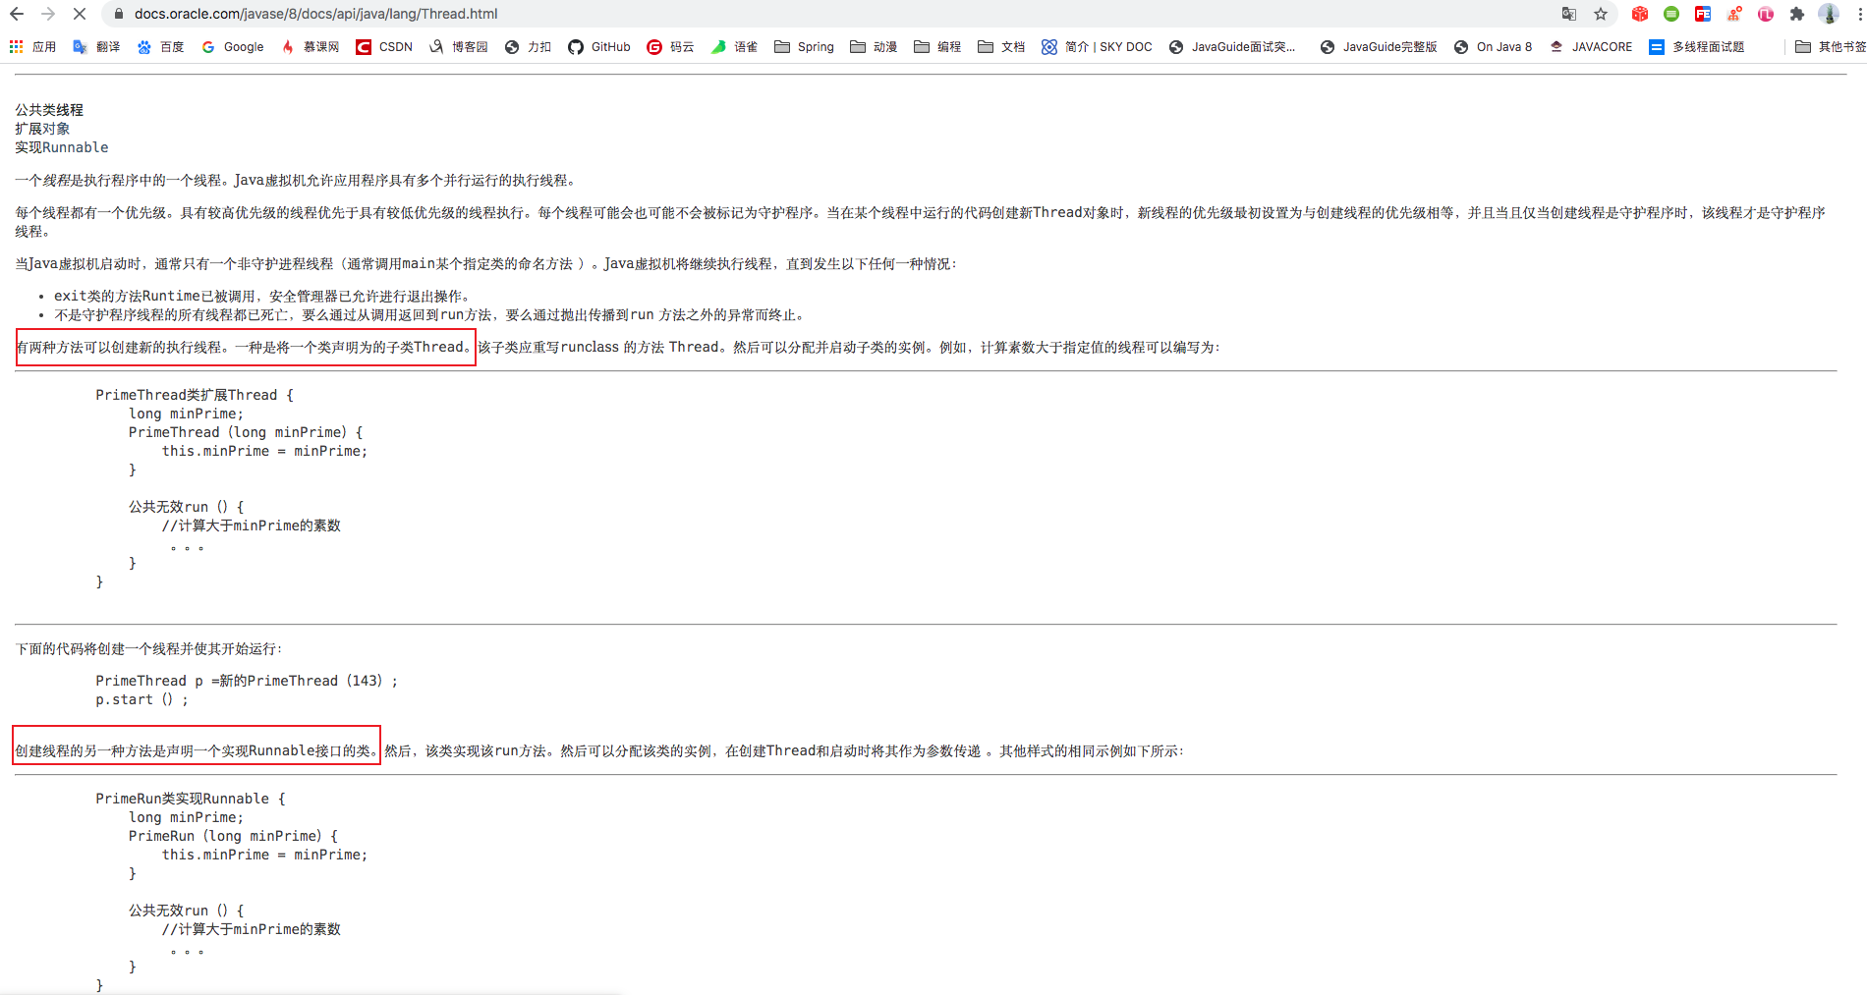1867x995 pixels.
Task: Click the address bar URL
Action: [x=315, y=14]
